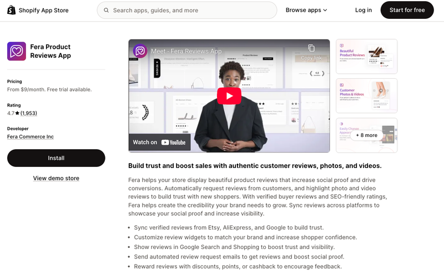Click the Rating label

tap(14, 105)
